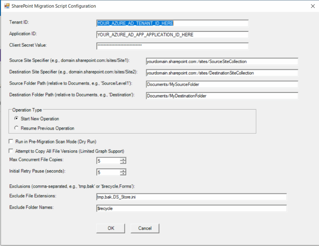Select Start New Operation radio button
Viewport: 319px width, 246px height.
point(17,119)
